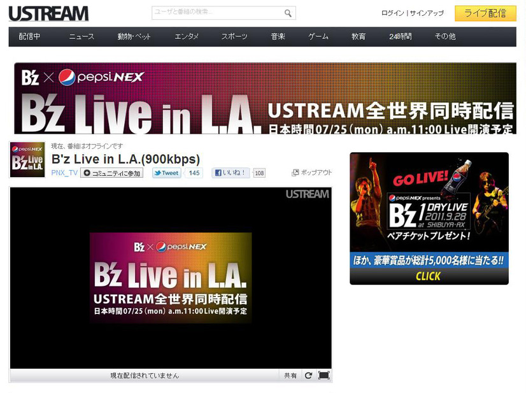Select the ニュース navigation item
The width and height of the screenshot is (526, 393).
click(82, 36)
